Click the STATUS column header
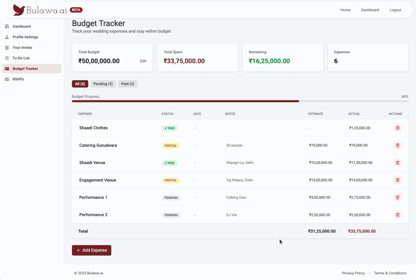 (x=167, y=114)
